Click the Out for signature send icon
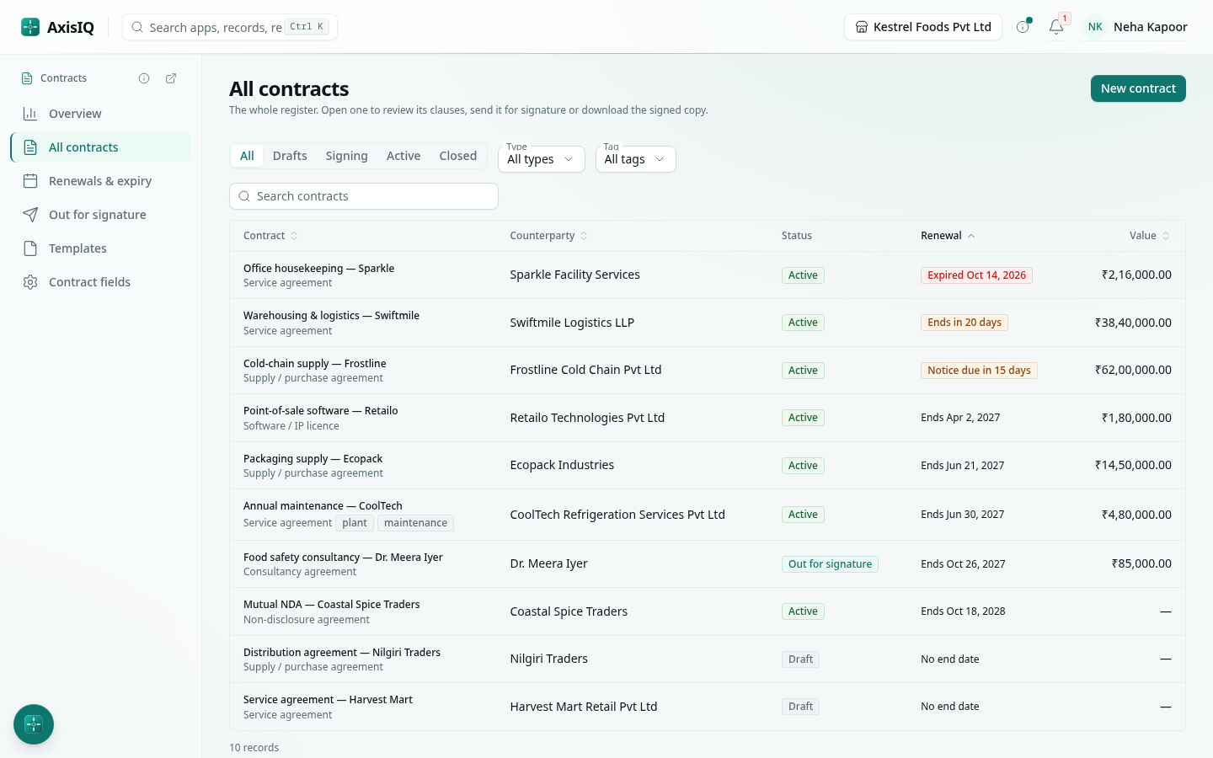Image resolution: width=1213 pixels, height=758 pixels. (30, 215)
